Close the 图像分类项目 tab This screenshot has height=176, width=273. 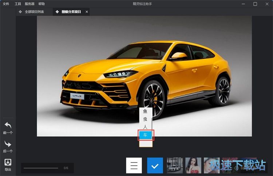pos(87,12)
